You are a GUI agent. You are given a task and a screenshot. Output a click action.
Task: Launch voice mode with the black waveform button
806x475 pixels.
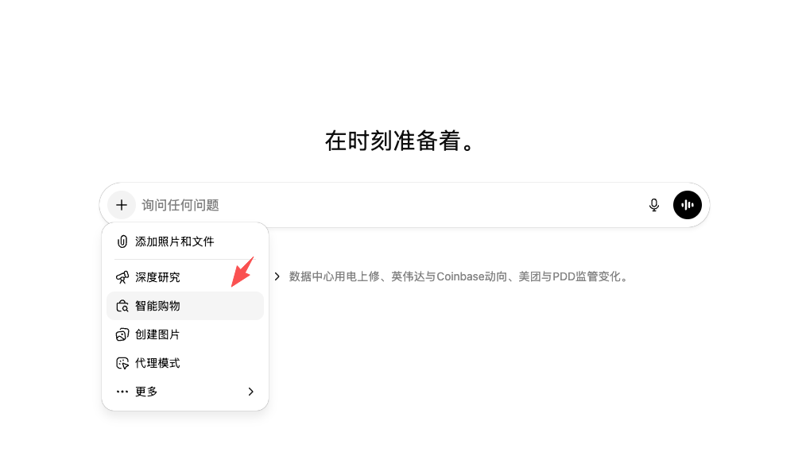(x=688, y=205)
